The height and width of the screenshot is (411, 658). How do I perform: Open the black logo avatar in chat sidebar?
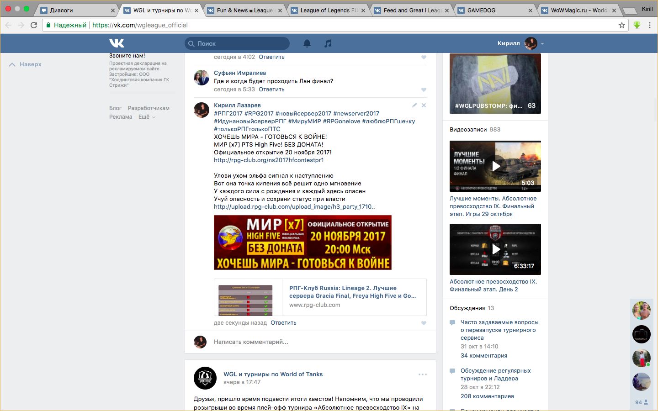click(x=642, y=334)
